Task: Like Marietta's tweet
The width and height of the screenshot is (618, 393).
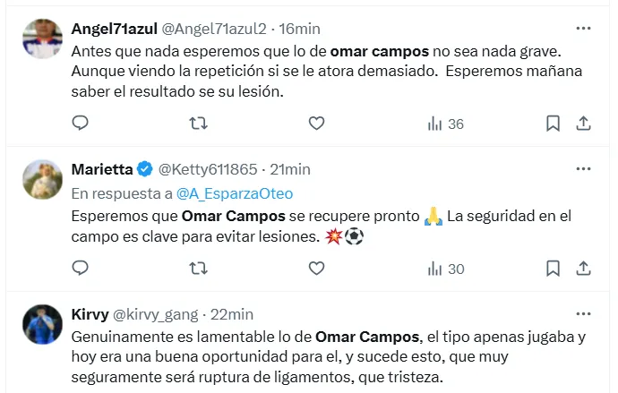Action: click(316, 267)
